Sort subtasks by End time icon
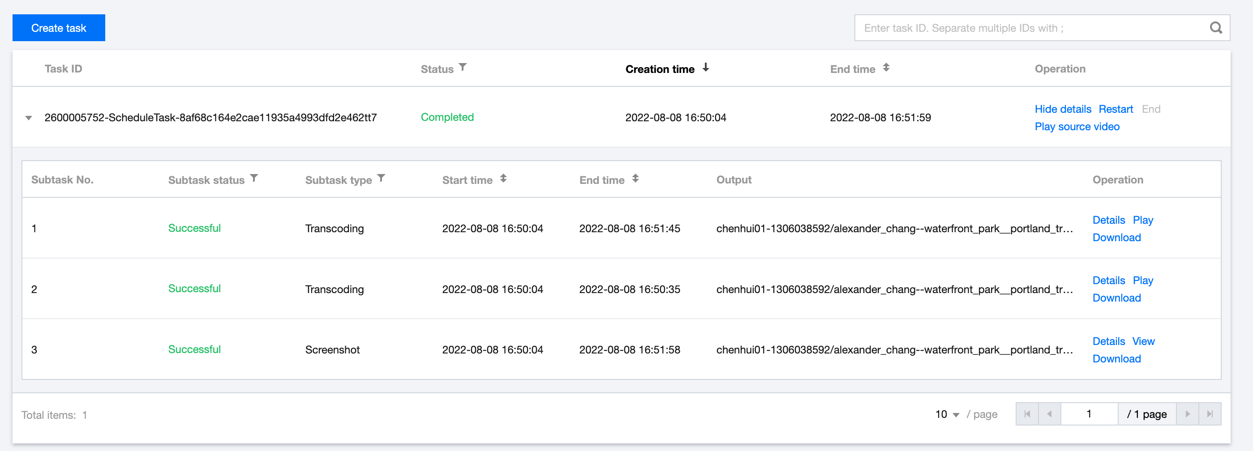 [635, 179]
